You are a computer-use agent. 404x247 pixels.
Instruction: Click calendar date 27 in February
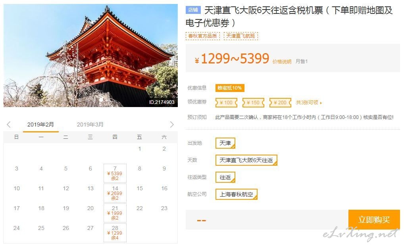tap(90, 228)
